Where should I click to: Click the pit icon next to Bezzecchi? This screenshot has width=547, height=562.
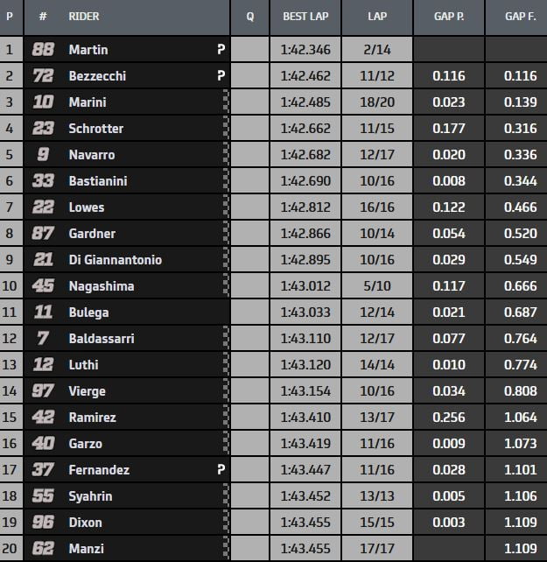221,76
